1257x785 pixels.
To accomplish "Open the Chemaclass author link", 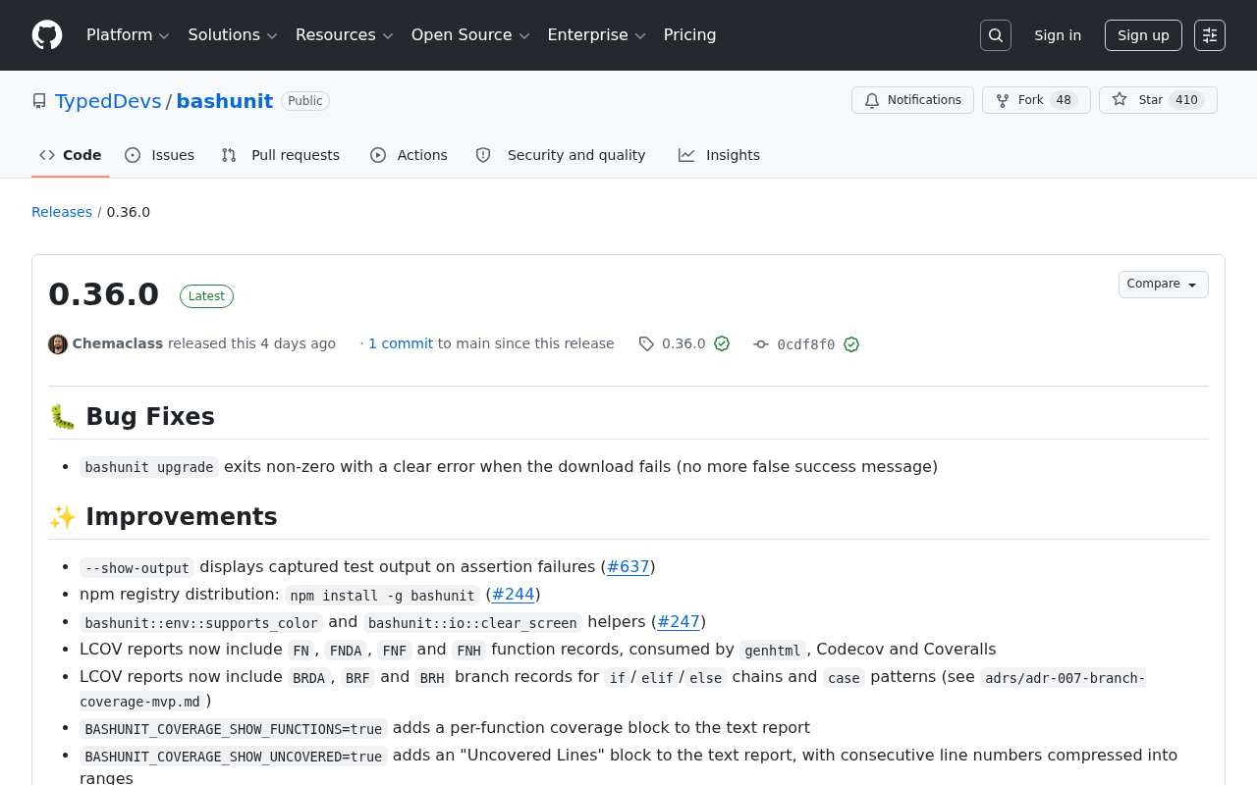I will 118,343.
